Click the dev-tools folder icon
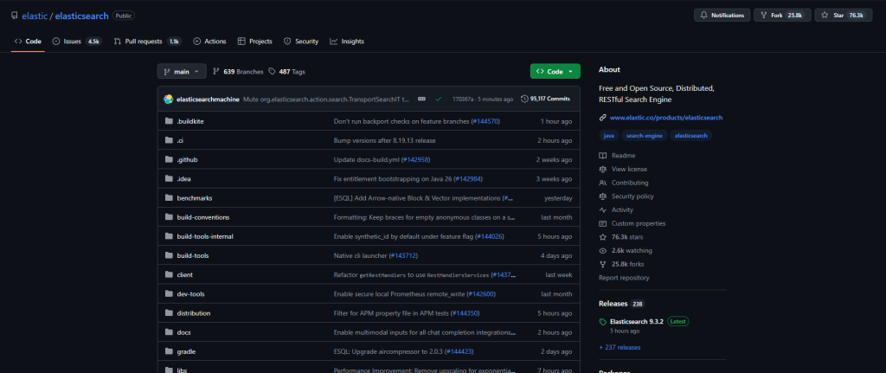 click(169, 294)
